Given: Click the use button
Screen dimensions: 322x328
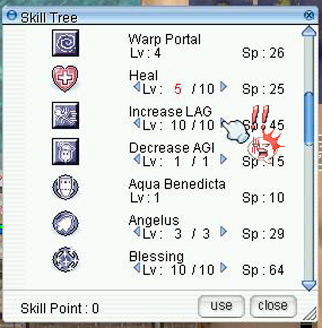Looking at the screenshot, I should click(x=221, y=307).
